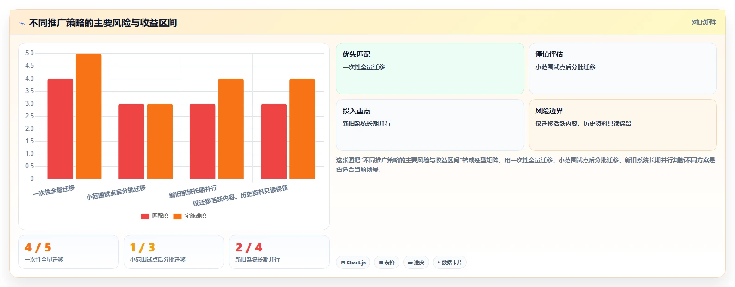Click the 进度 chip icon
735x287 pixels.
tap(410, 262)
